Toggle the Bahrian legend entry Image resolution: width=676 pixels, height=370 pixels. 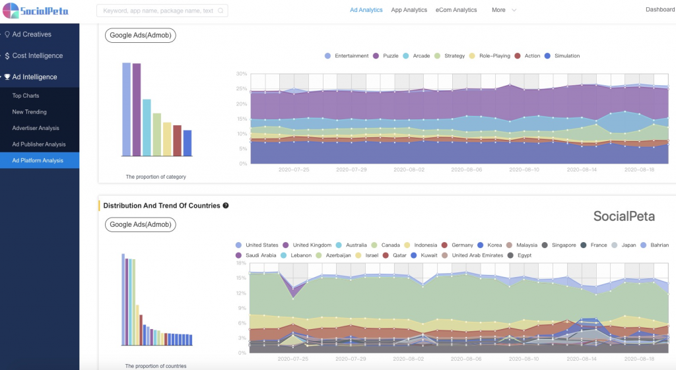655,245
